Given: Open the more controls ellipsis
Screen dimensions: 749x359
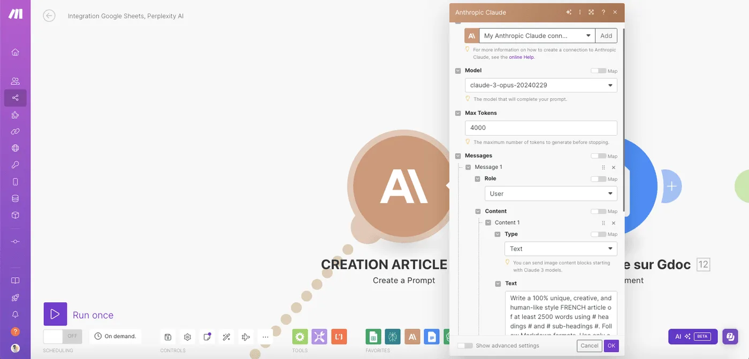Looking at the screenshot, I should pyautogui.click(x=265, y=337).
